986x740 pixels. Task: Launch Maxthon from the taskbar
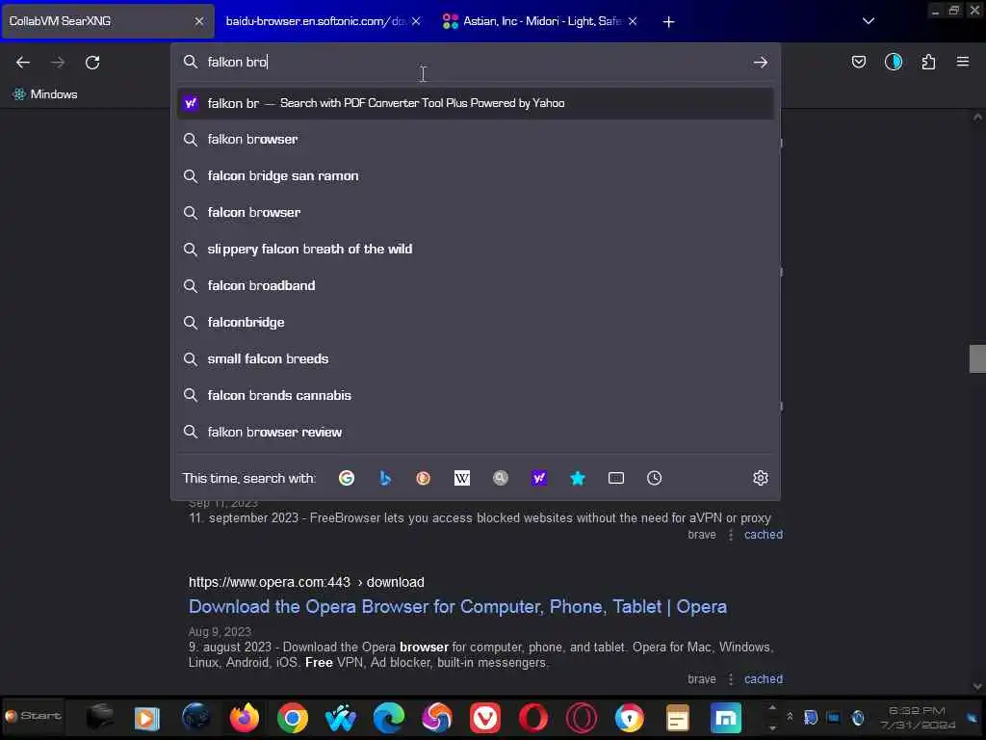[726, 717]
